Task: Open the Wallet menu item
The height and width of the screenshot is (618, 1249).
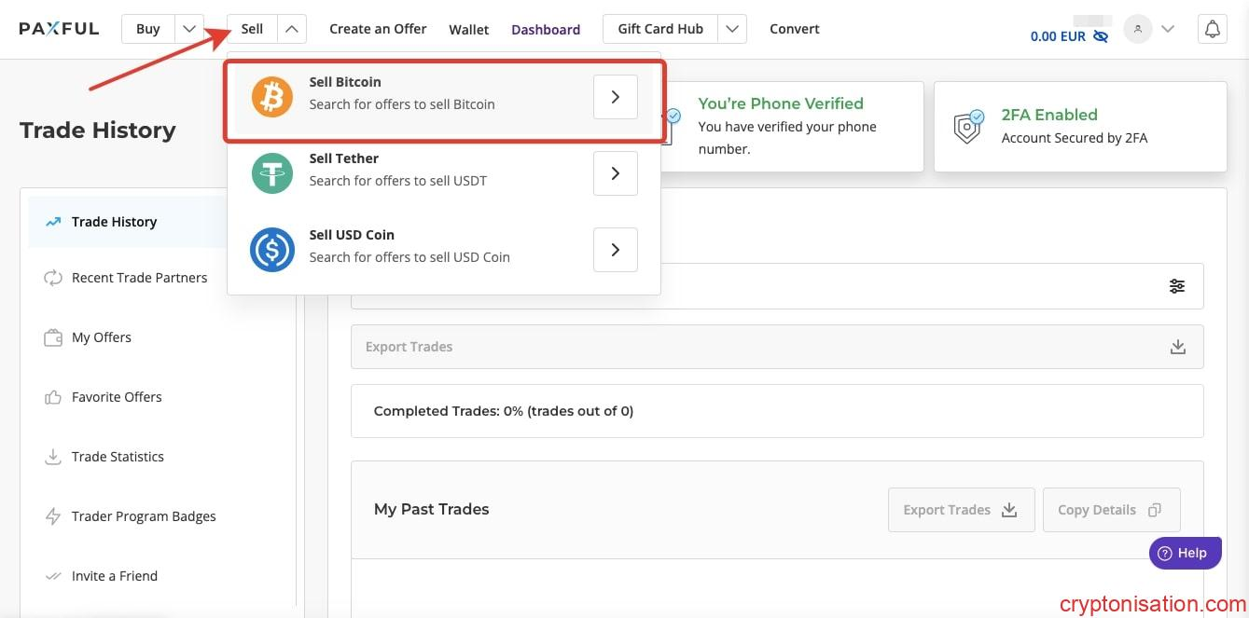Action: coord(468,30)
